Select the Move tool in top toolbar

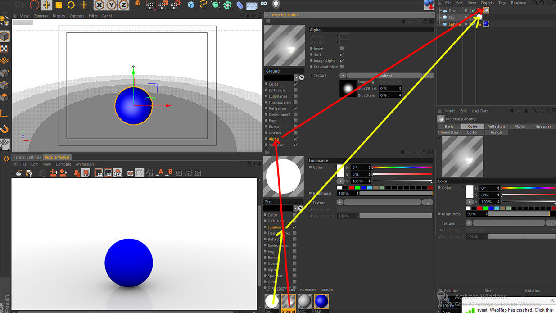46,5
